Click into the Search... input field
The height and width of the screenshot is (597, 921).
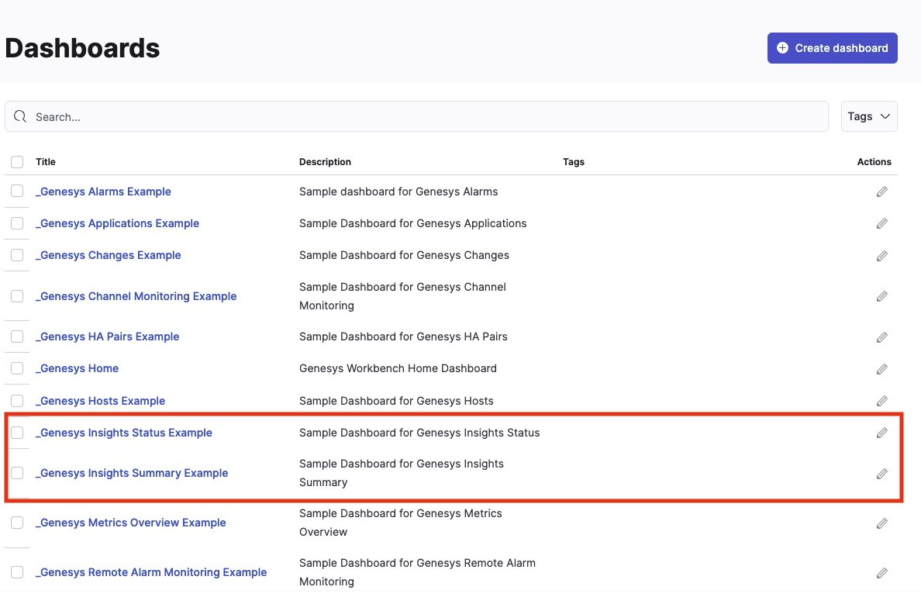pos(416,116)
